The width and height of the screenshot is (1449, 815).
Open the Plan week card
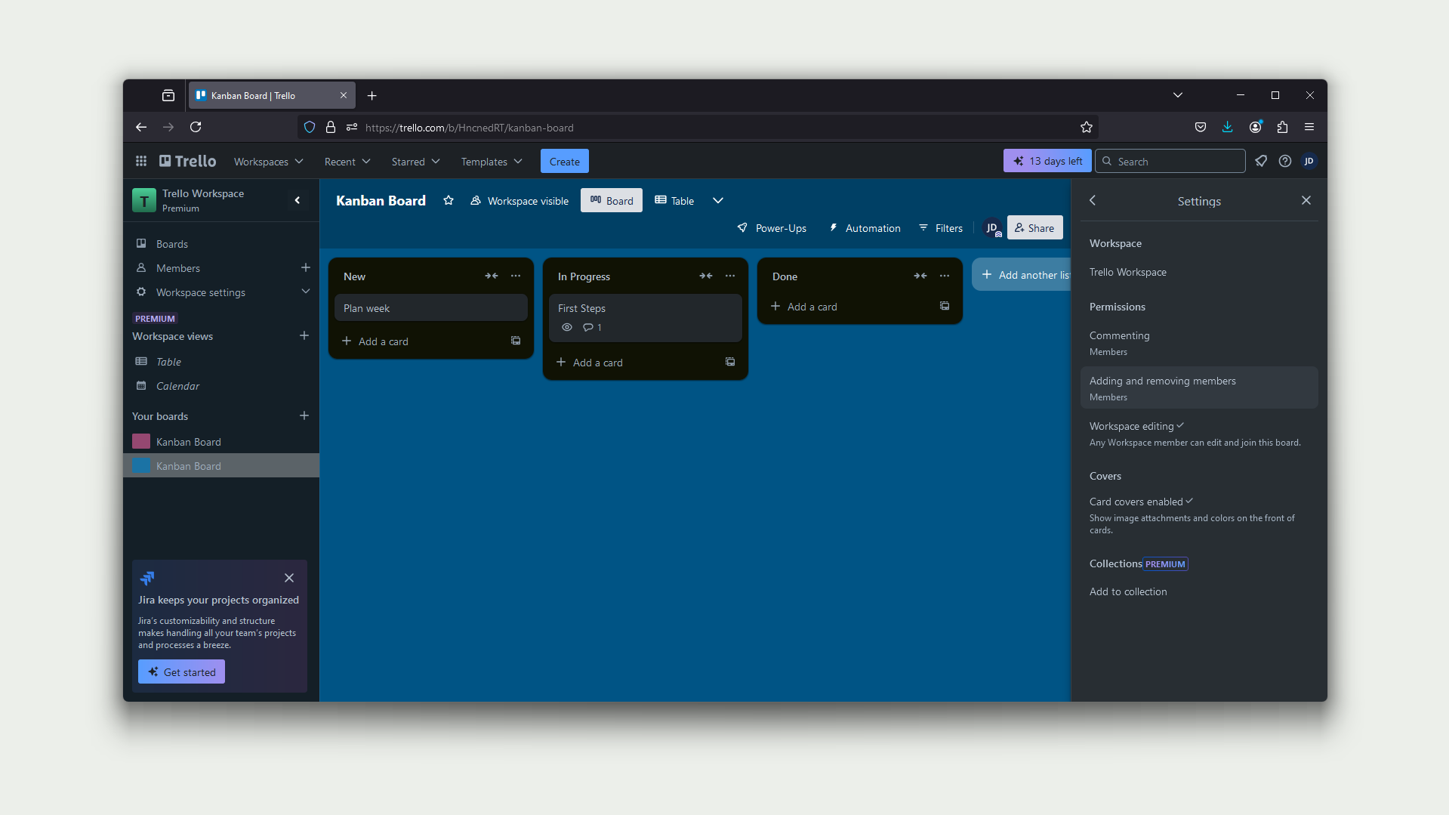point(430,308)
